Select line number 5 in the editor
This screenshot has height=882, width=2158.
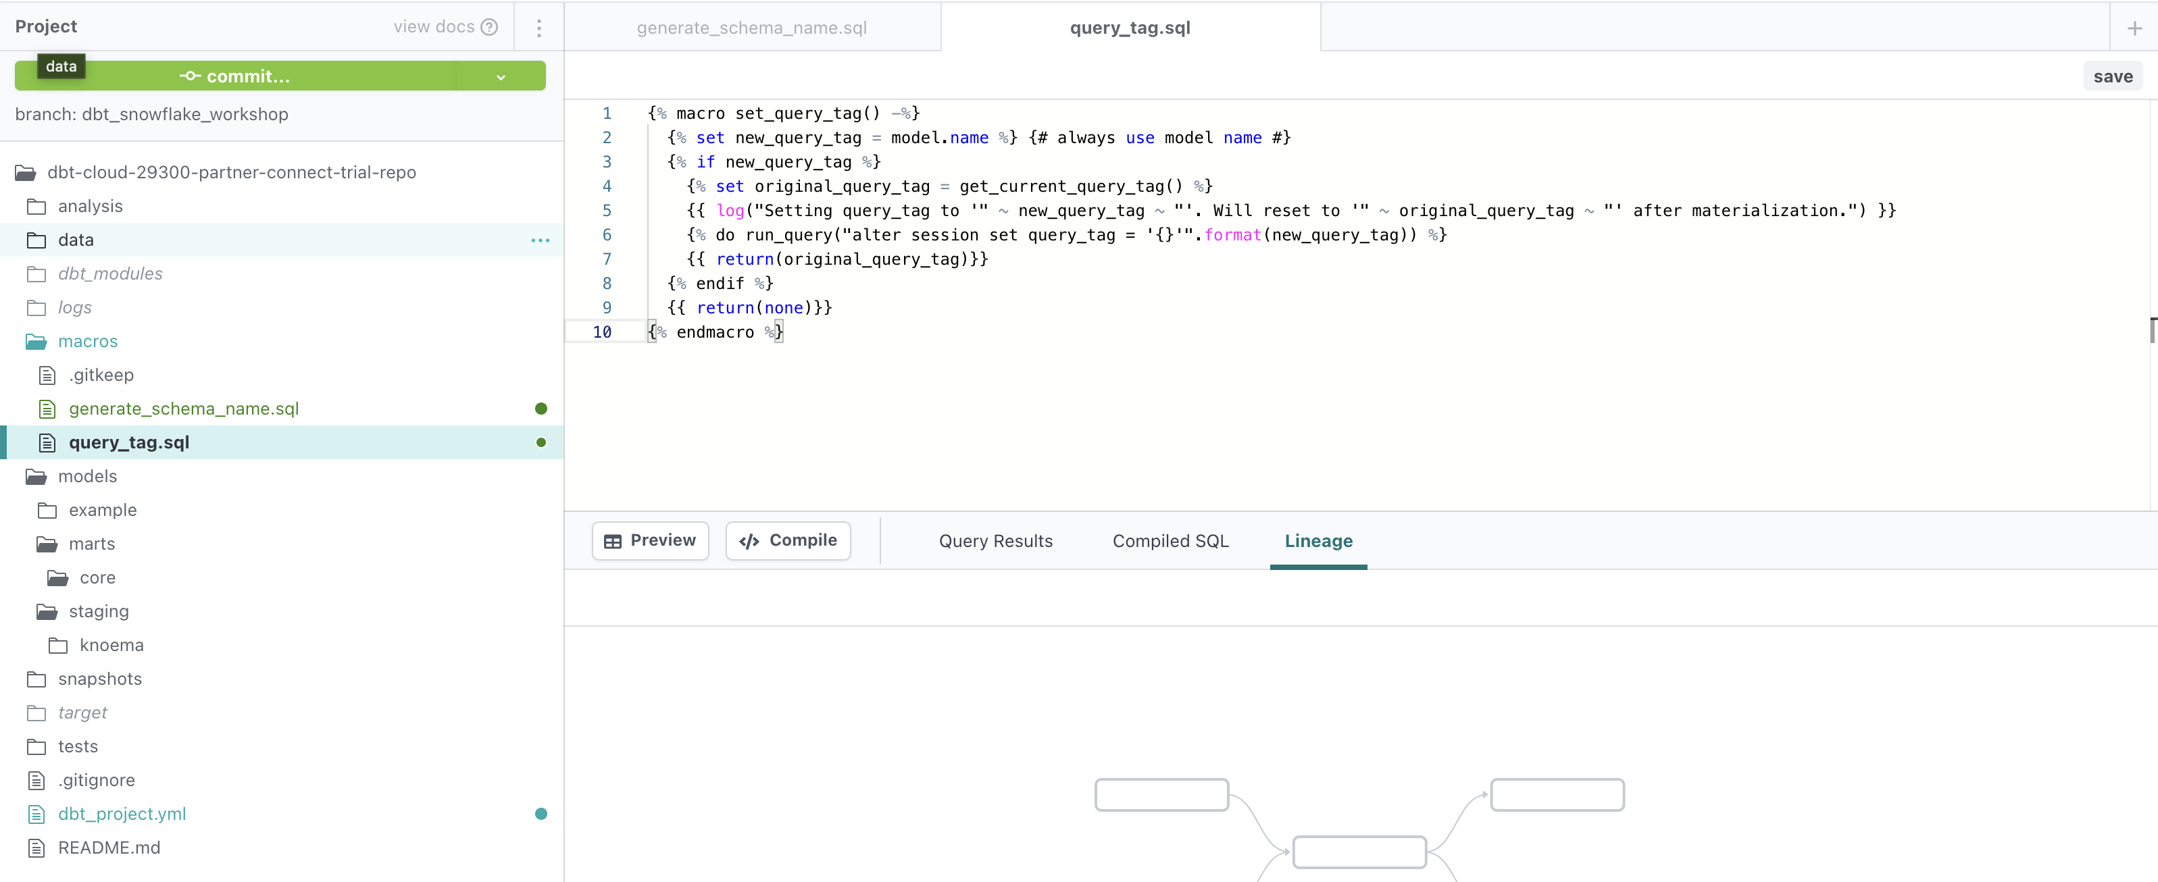point(607,211)
